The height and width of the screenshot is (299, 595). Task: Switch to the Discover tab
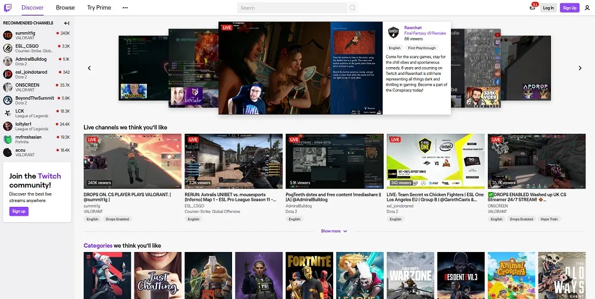[33, 8]
